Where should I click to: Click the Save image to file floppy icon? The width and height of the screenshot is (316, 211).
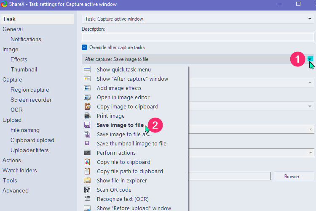(x=87, y=125)
